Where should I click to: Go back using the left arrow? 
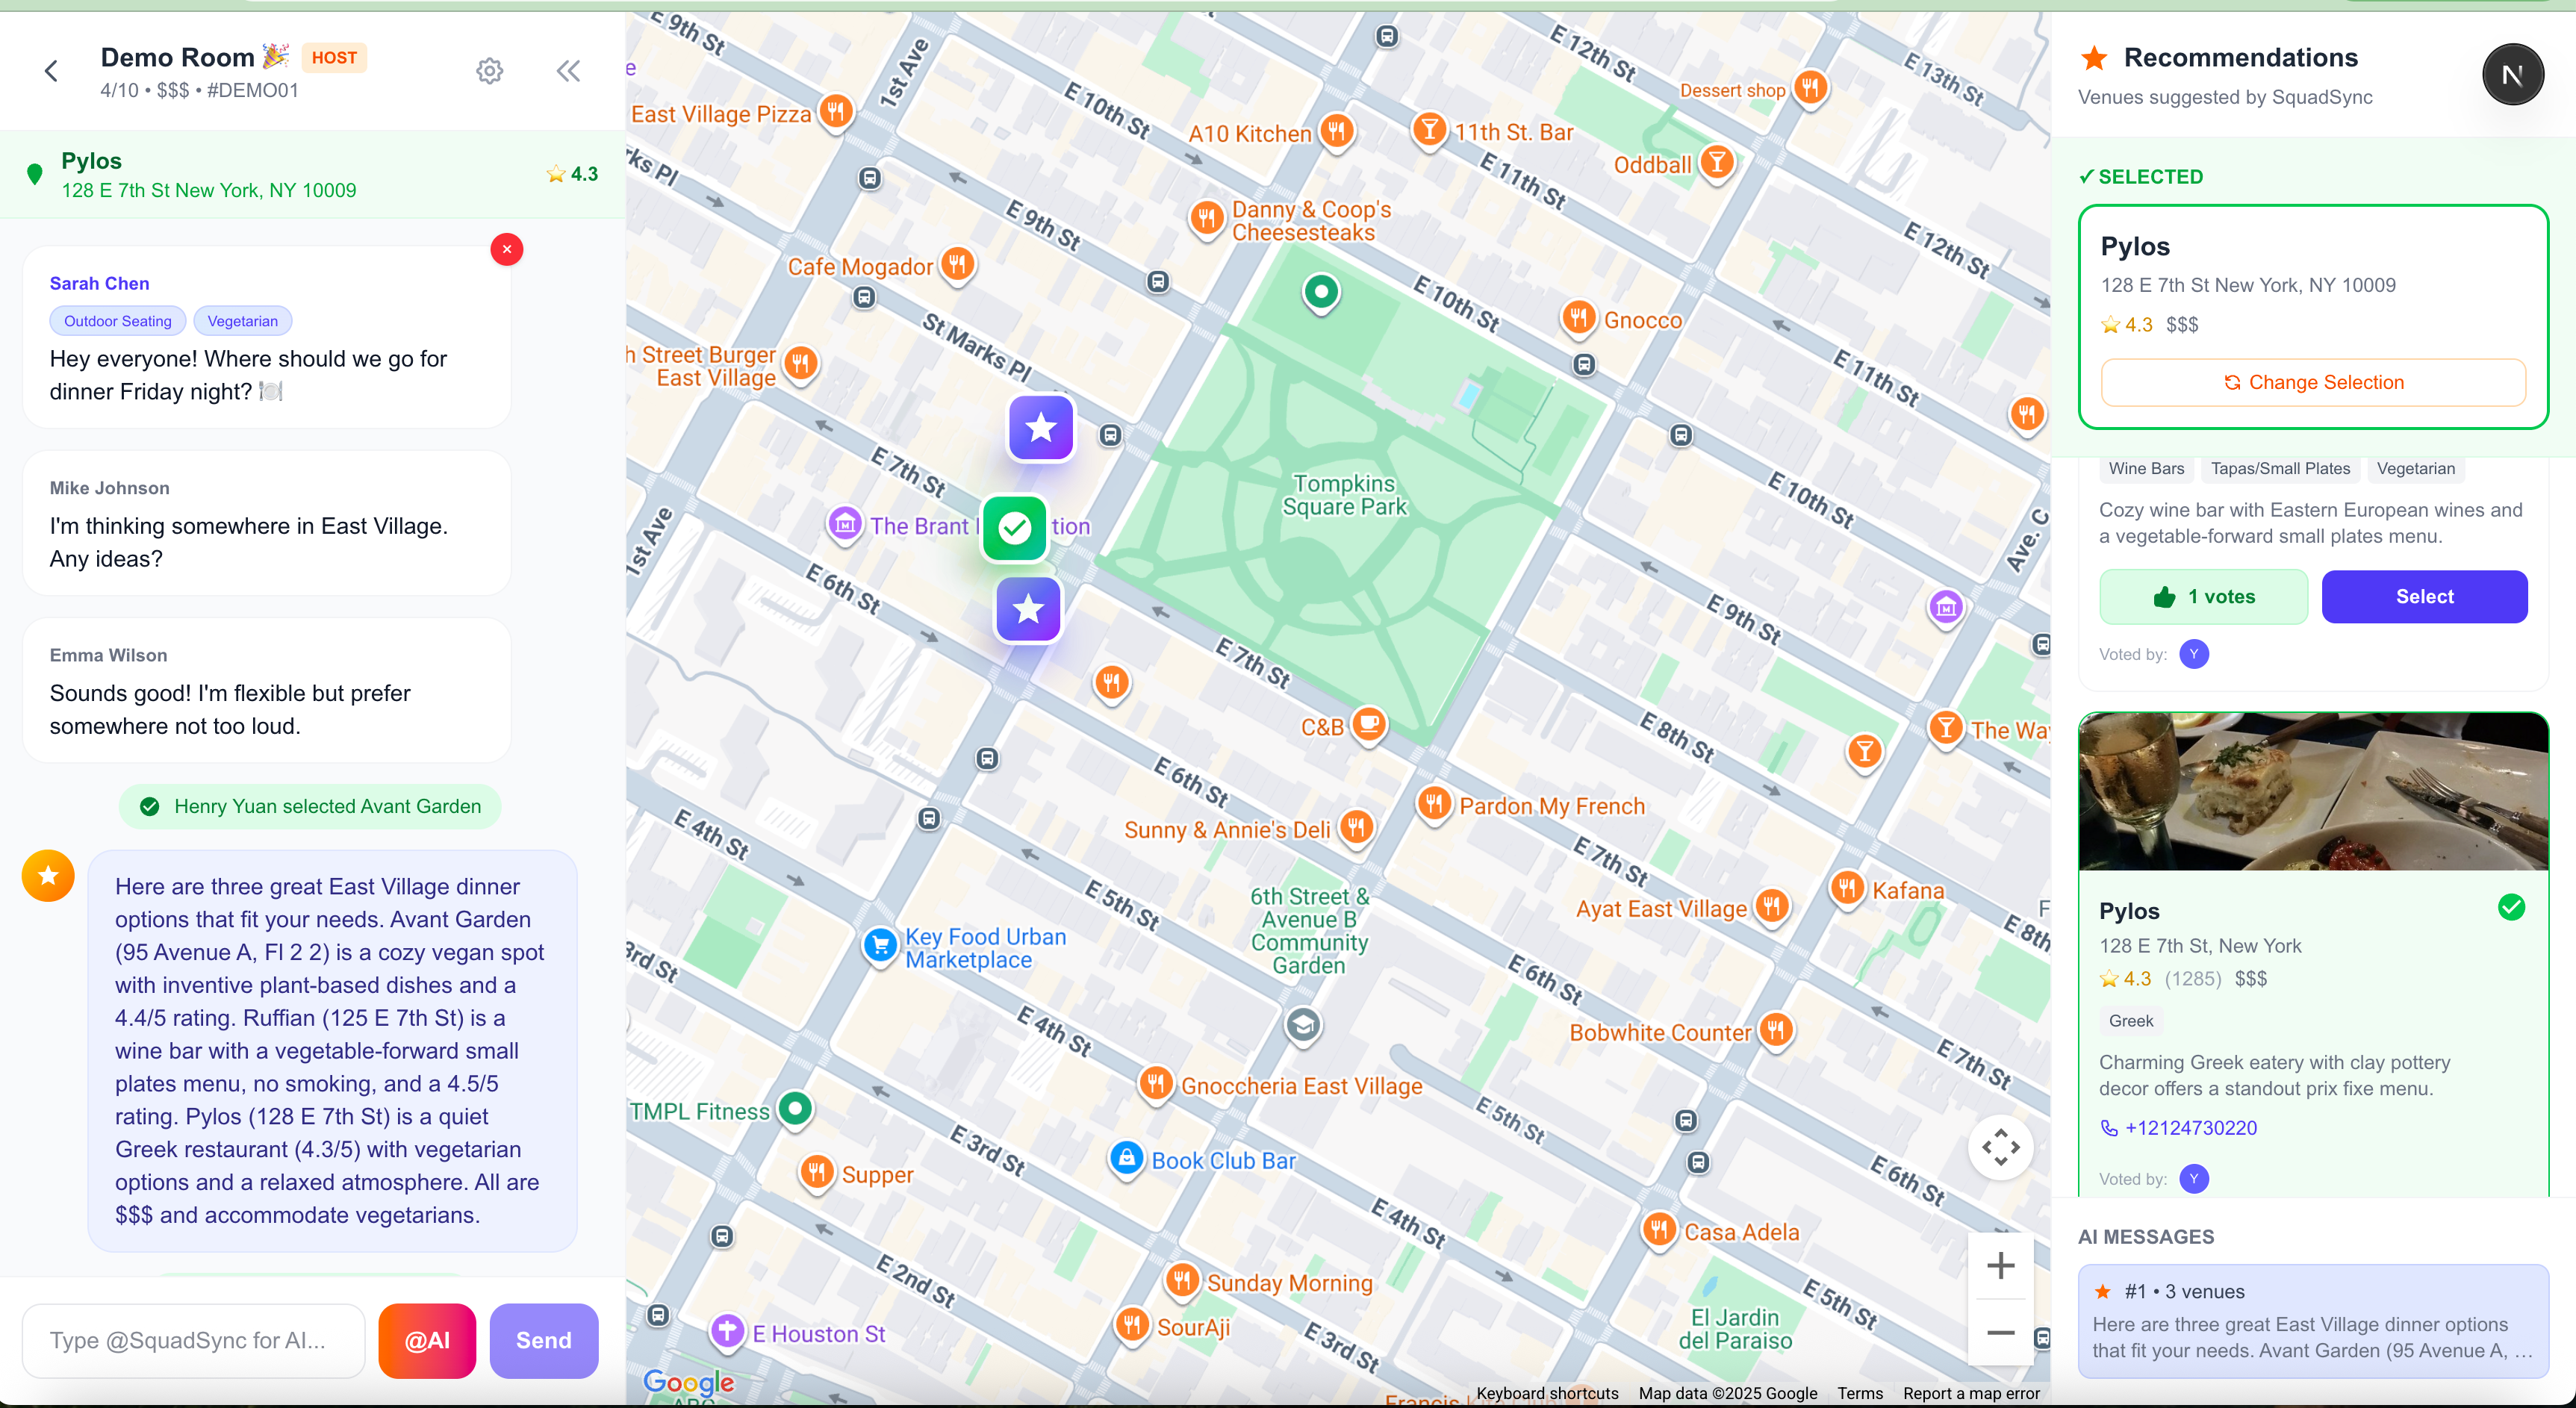click(x=52, y=71)
